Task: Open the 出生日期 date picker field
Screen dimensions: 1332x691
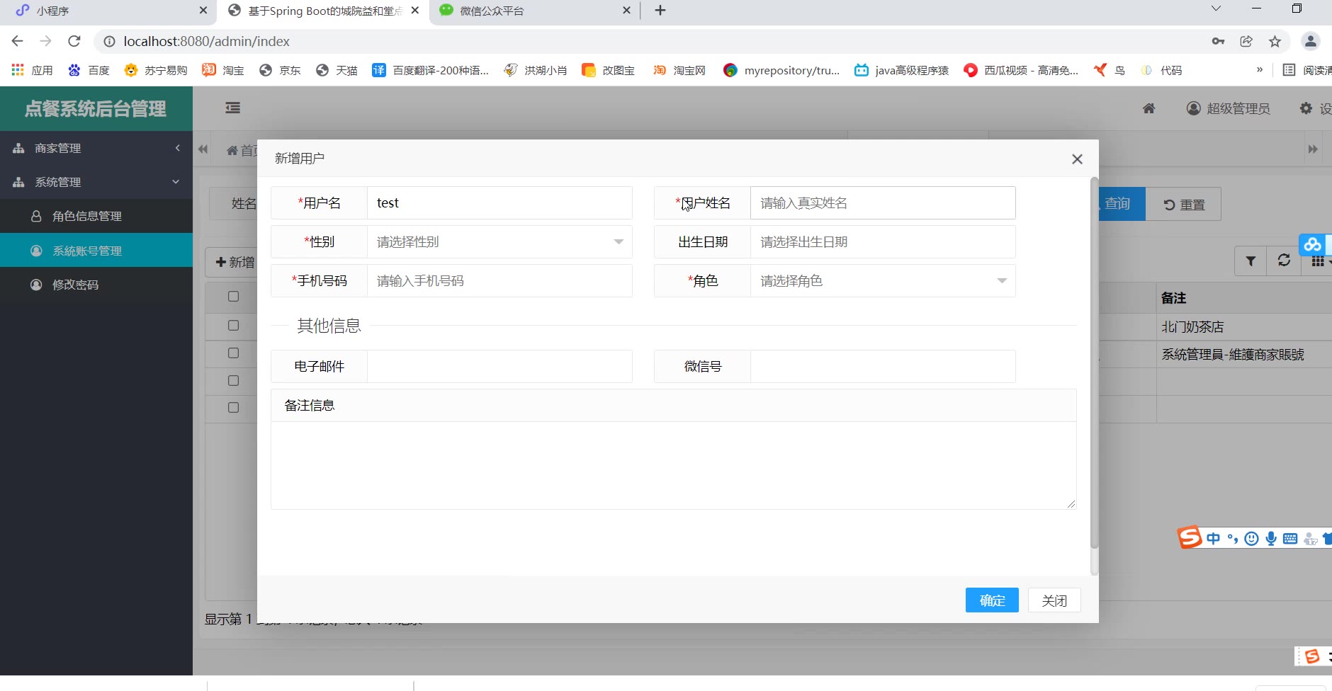Action: [883, 242]
